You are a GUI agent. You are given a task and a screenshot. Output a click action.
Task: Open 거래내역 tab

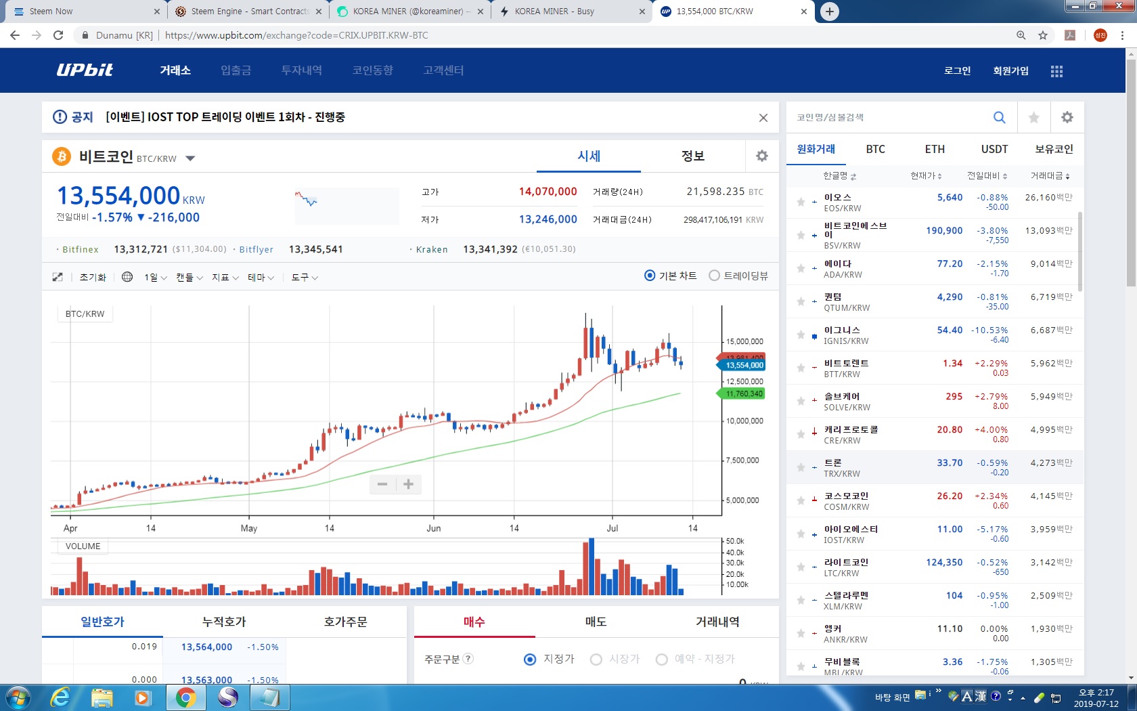(717, 622)
